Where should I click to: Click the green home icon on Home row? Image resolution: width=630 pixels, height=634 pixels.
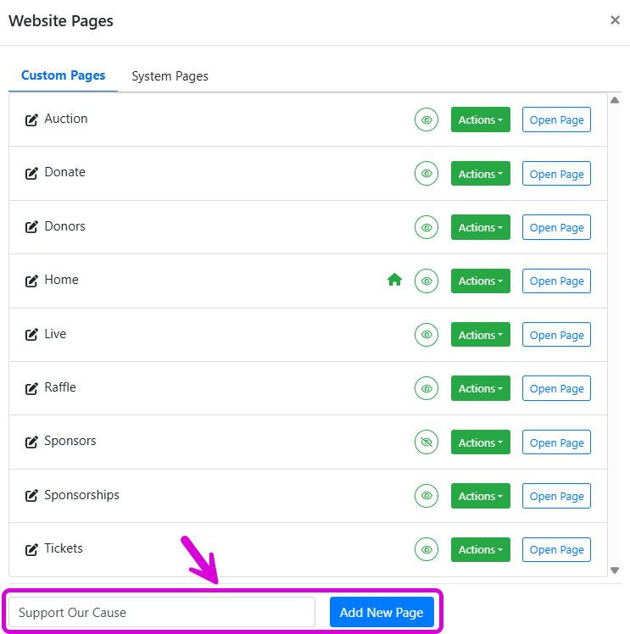click(394, 281)
